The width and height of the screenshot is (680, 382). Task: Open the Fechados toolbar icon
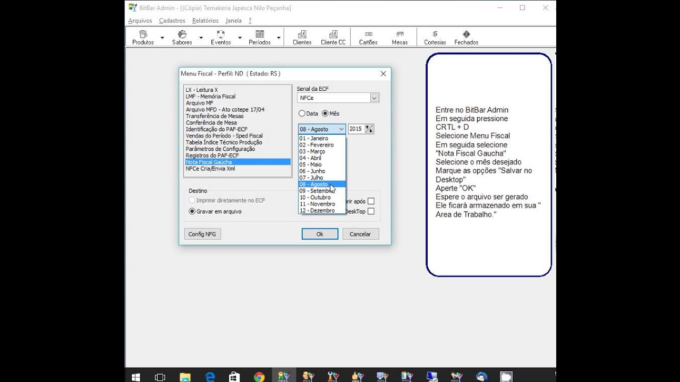[x=466, y=37]
